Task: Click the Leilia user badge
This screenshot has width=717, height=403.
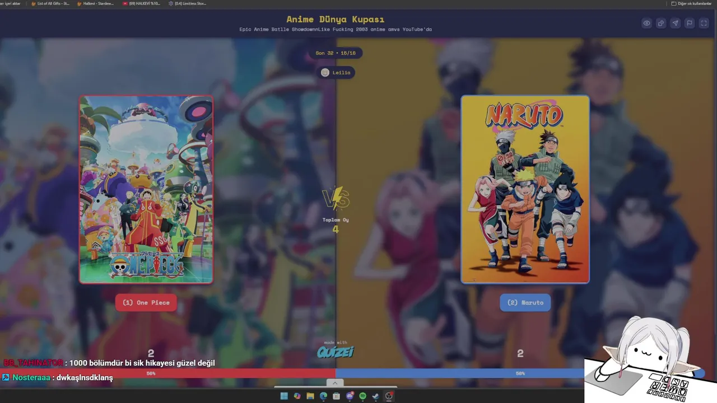Action: tap(336, 72)
